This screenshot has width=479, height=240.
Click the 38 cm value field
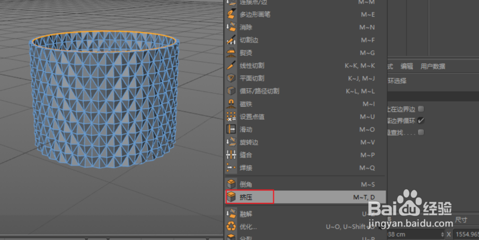coord(414,234)
